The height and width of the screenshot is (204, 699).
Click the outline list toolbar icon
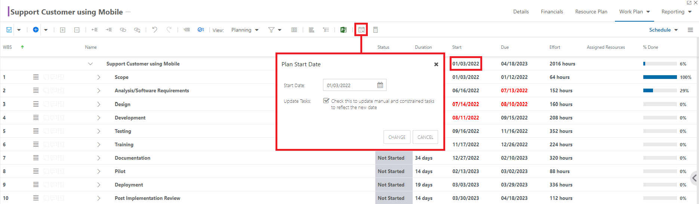pyautogui.click(x=326, y=30)
